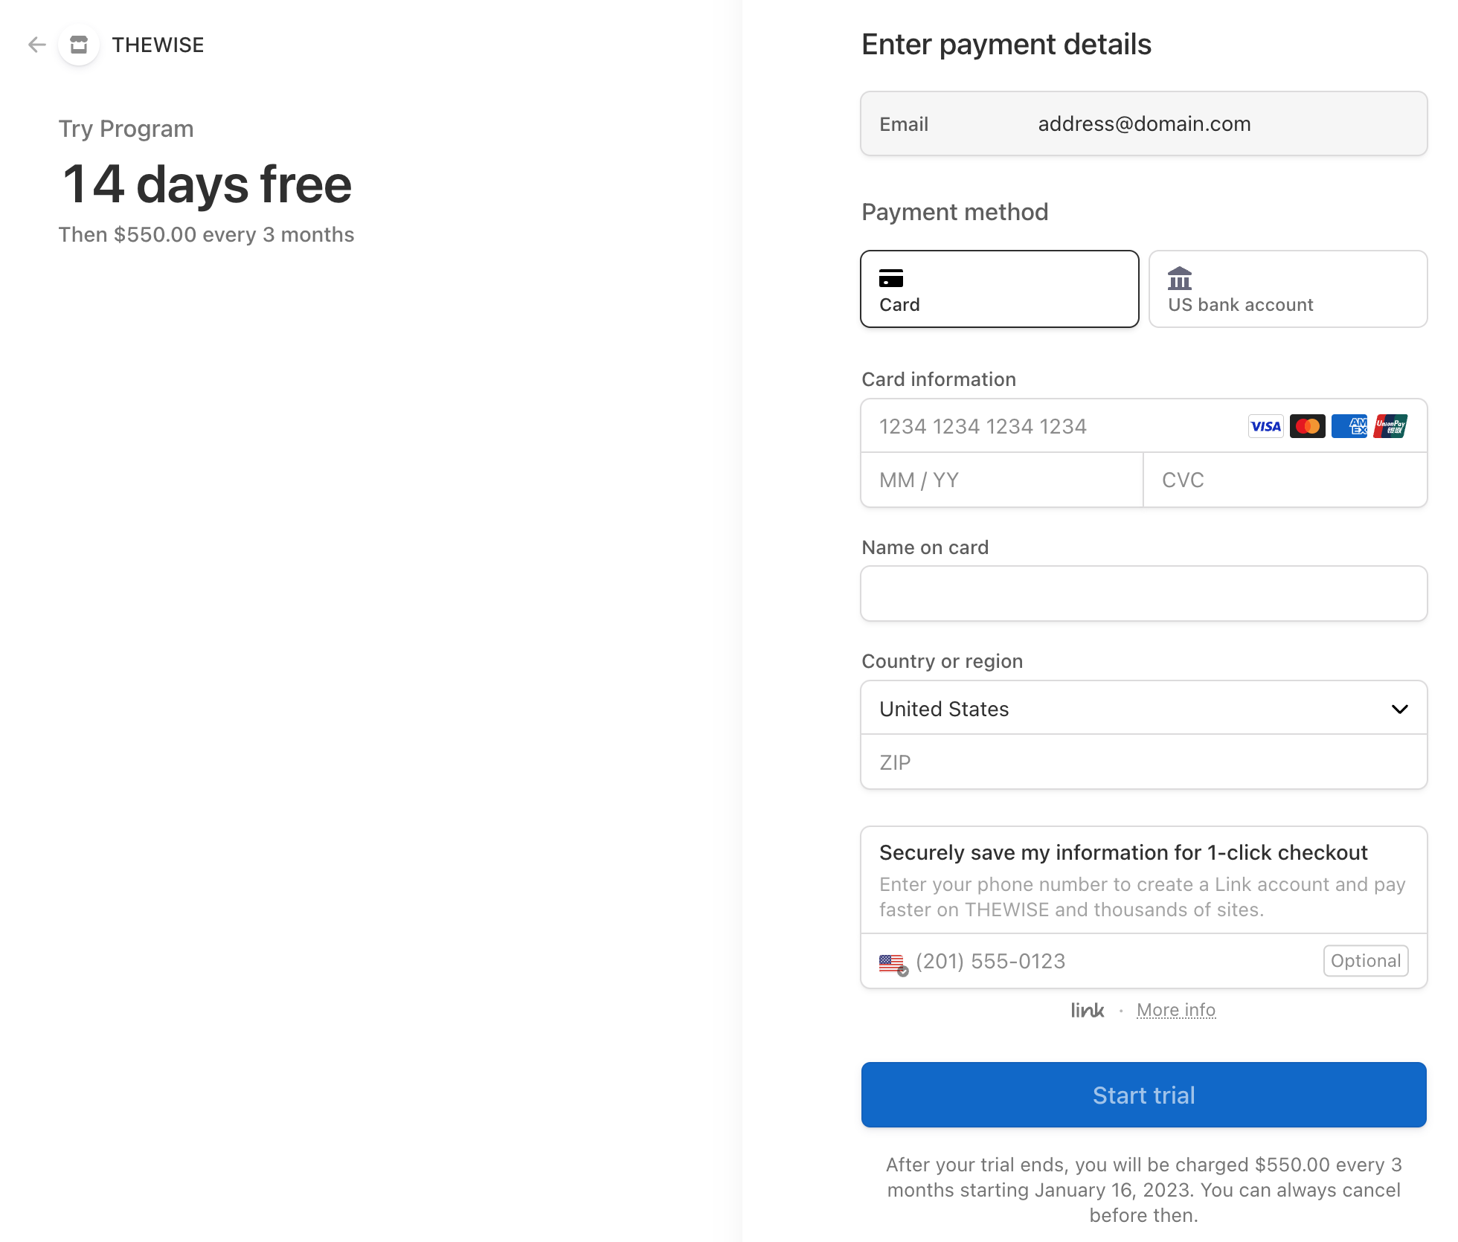Click the Optional badge on the phone field

click(x=1366, y=961)
